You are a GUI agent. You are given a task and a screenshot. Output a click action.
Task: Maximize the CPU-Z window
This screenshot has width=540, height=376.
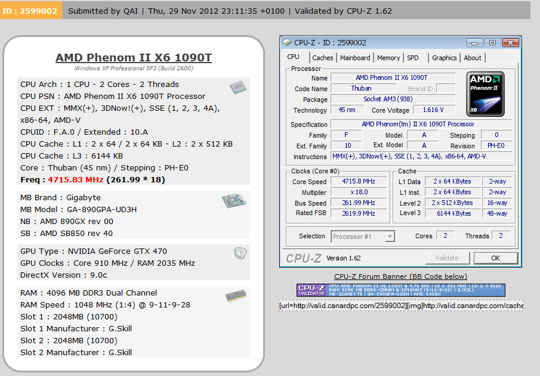click(492, 43)
